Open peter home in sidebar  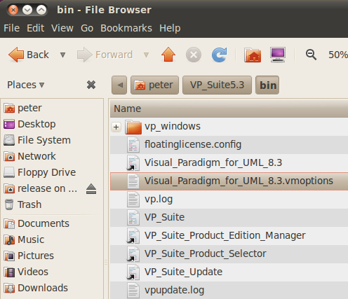click(22, 108)
